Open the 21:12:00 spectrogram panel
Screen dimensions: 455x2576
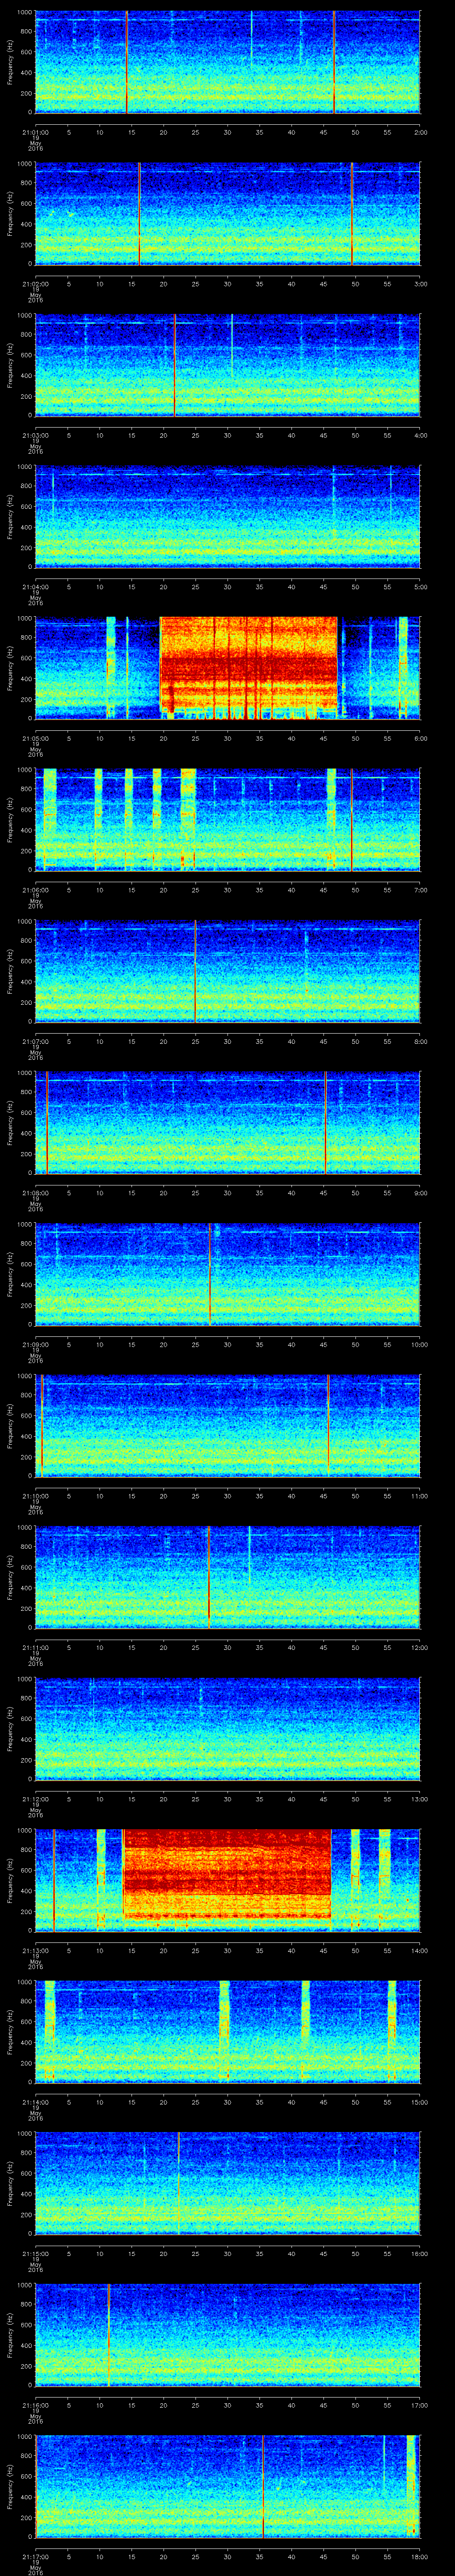227,1729
